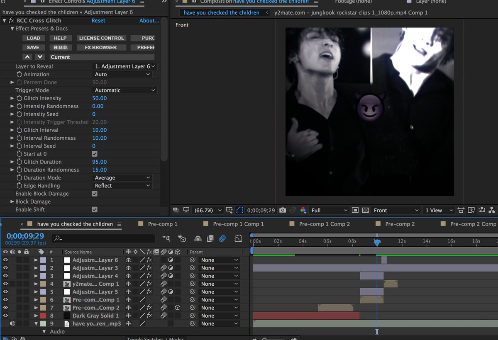The height and width of the screenshot is (340, 498).
Task: Click pick whip of Adjustment Layer 6
Action: [193, 260]
